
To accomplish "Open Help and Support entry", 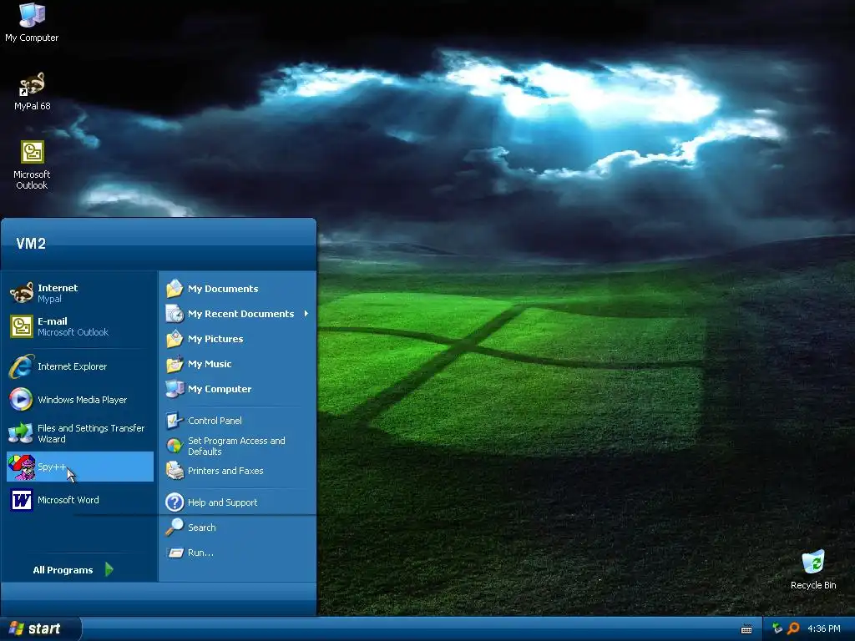I will pos(238,502).
